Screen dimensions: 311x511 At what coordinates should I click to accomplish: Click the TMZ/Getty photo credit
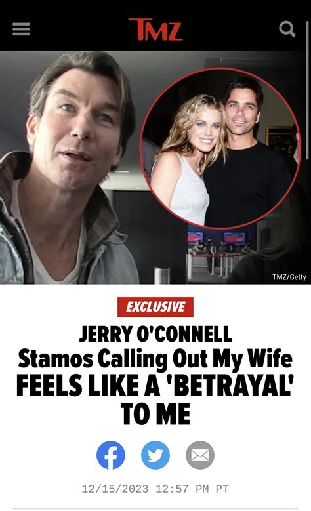click(x=289, y=277)
